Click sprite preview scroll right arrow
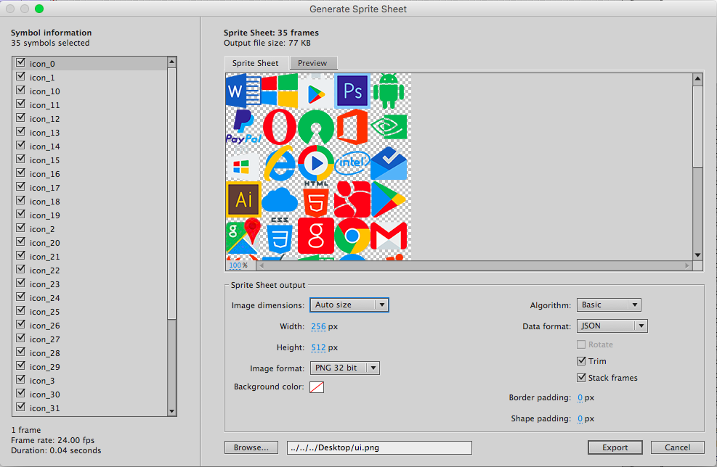This screenshot has height=467, width=717. point(687,265)
